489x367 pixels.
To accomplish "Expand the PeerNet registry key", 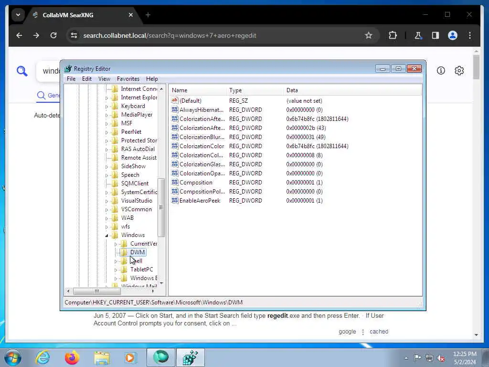I will (x=106, y=132).
